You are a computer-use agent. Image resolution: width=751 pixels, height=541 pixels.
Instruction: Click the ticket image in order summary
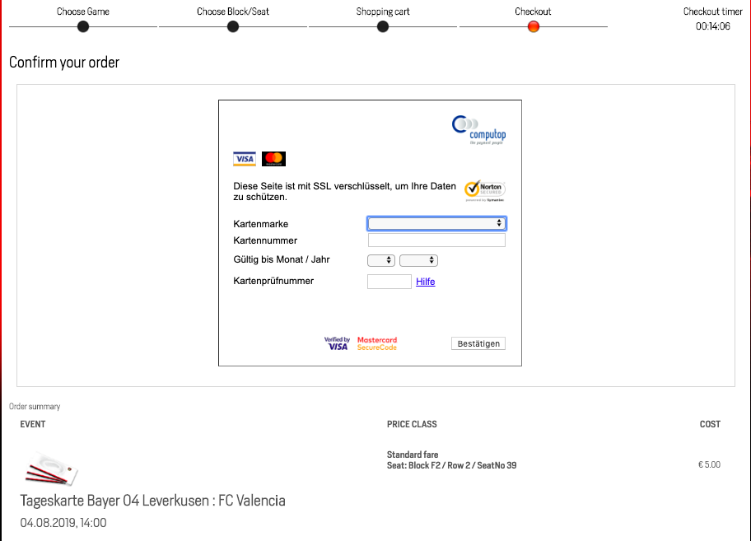[51, 468]
